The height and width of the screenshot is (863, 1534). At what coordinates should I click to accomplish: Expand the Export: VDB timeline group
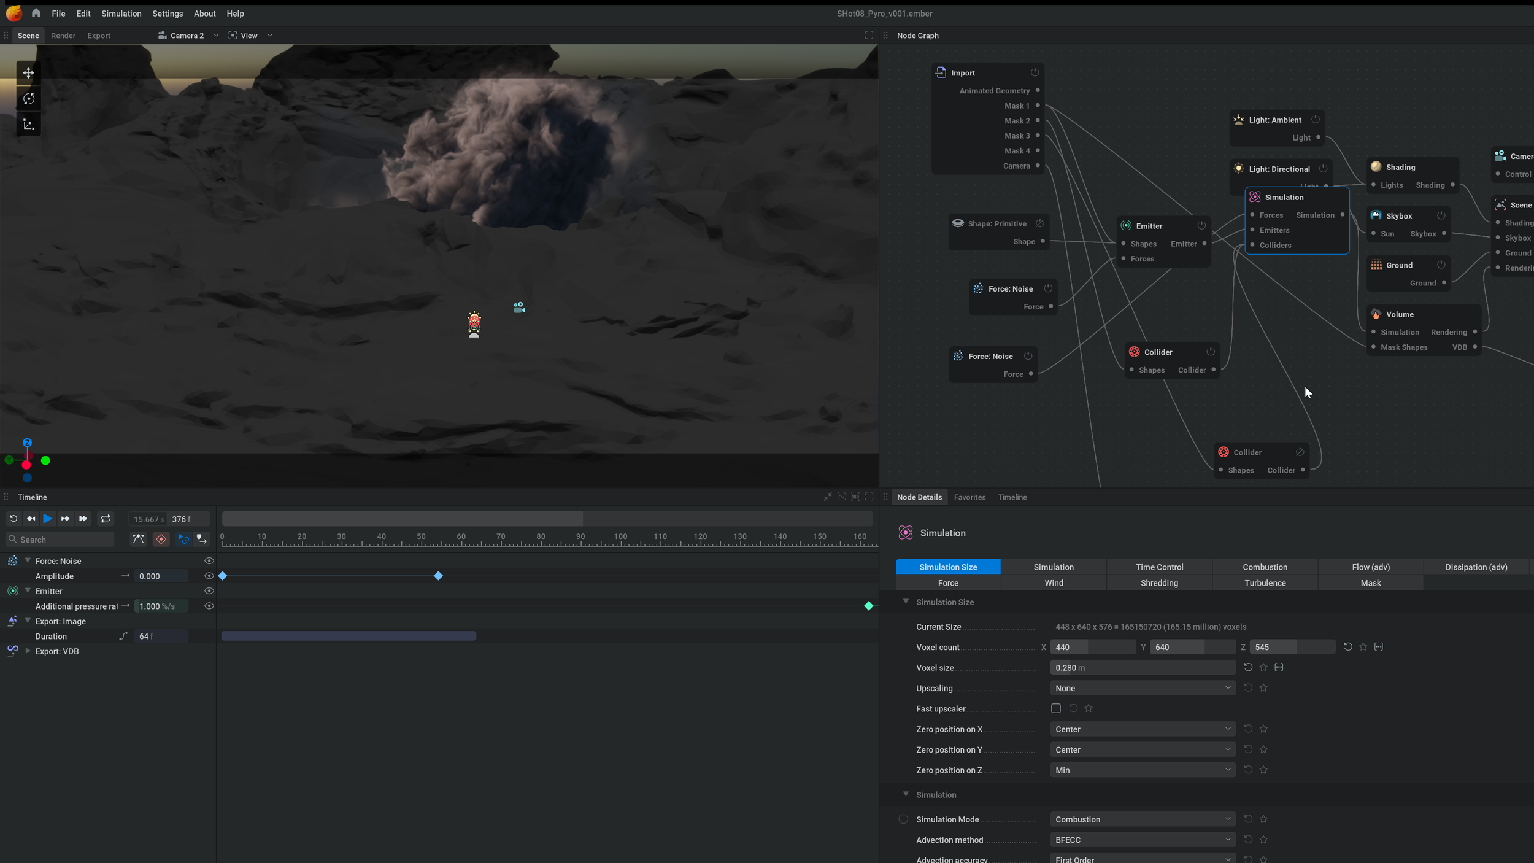(x=28, y=651)
